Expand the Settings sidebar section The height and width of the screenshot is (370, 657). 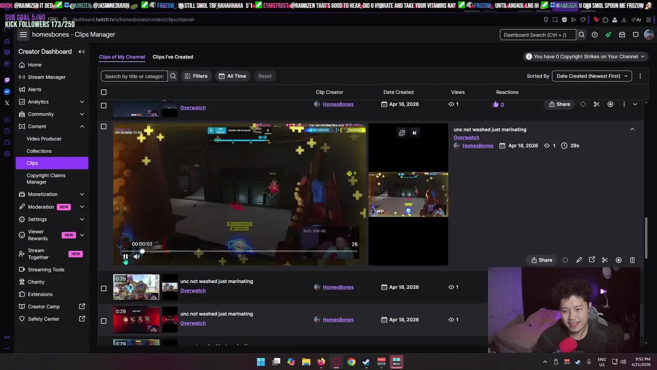[82, 219]
